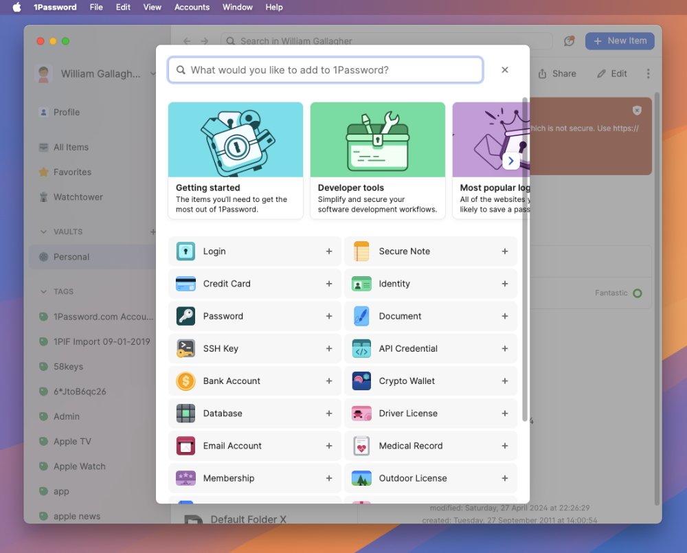
Task: Click the API Credential code icon
Action: pyautogui.click(x=361, y=348)
